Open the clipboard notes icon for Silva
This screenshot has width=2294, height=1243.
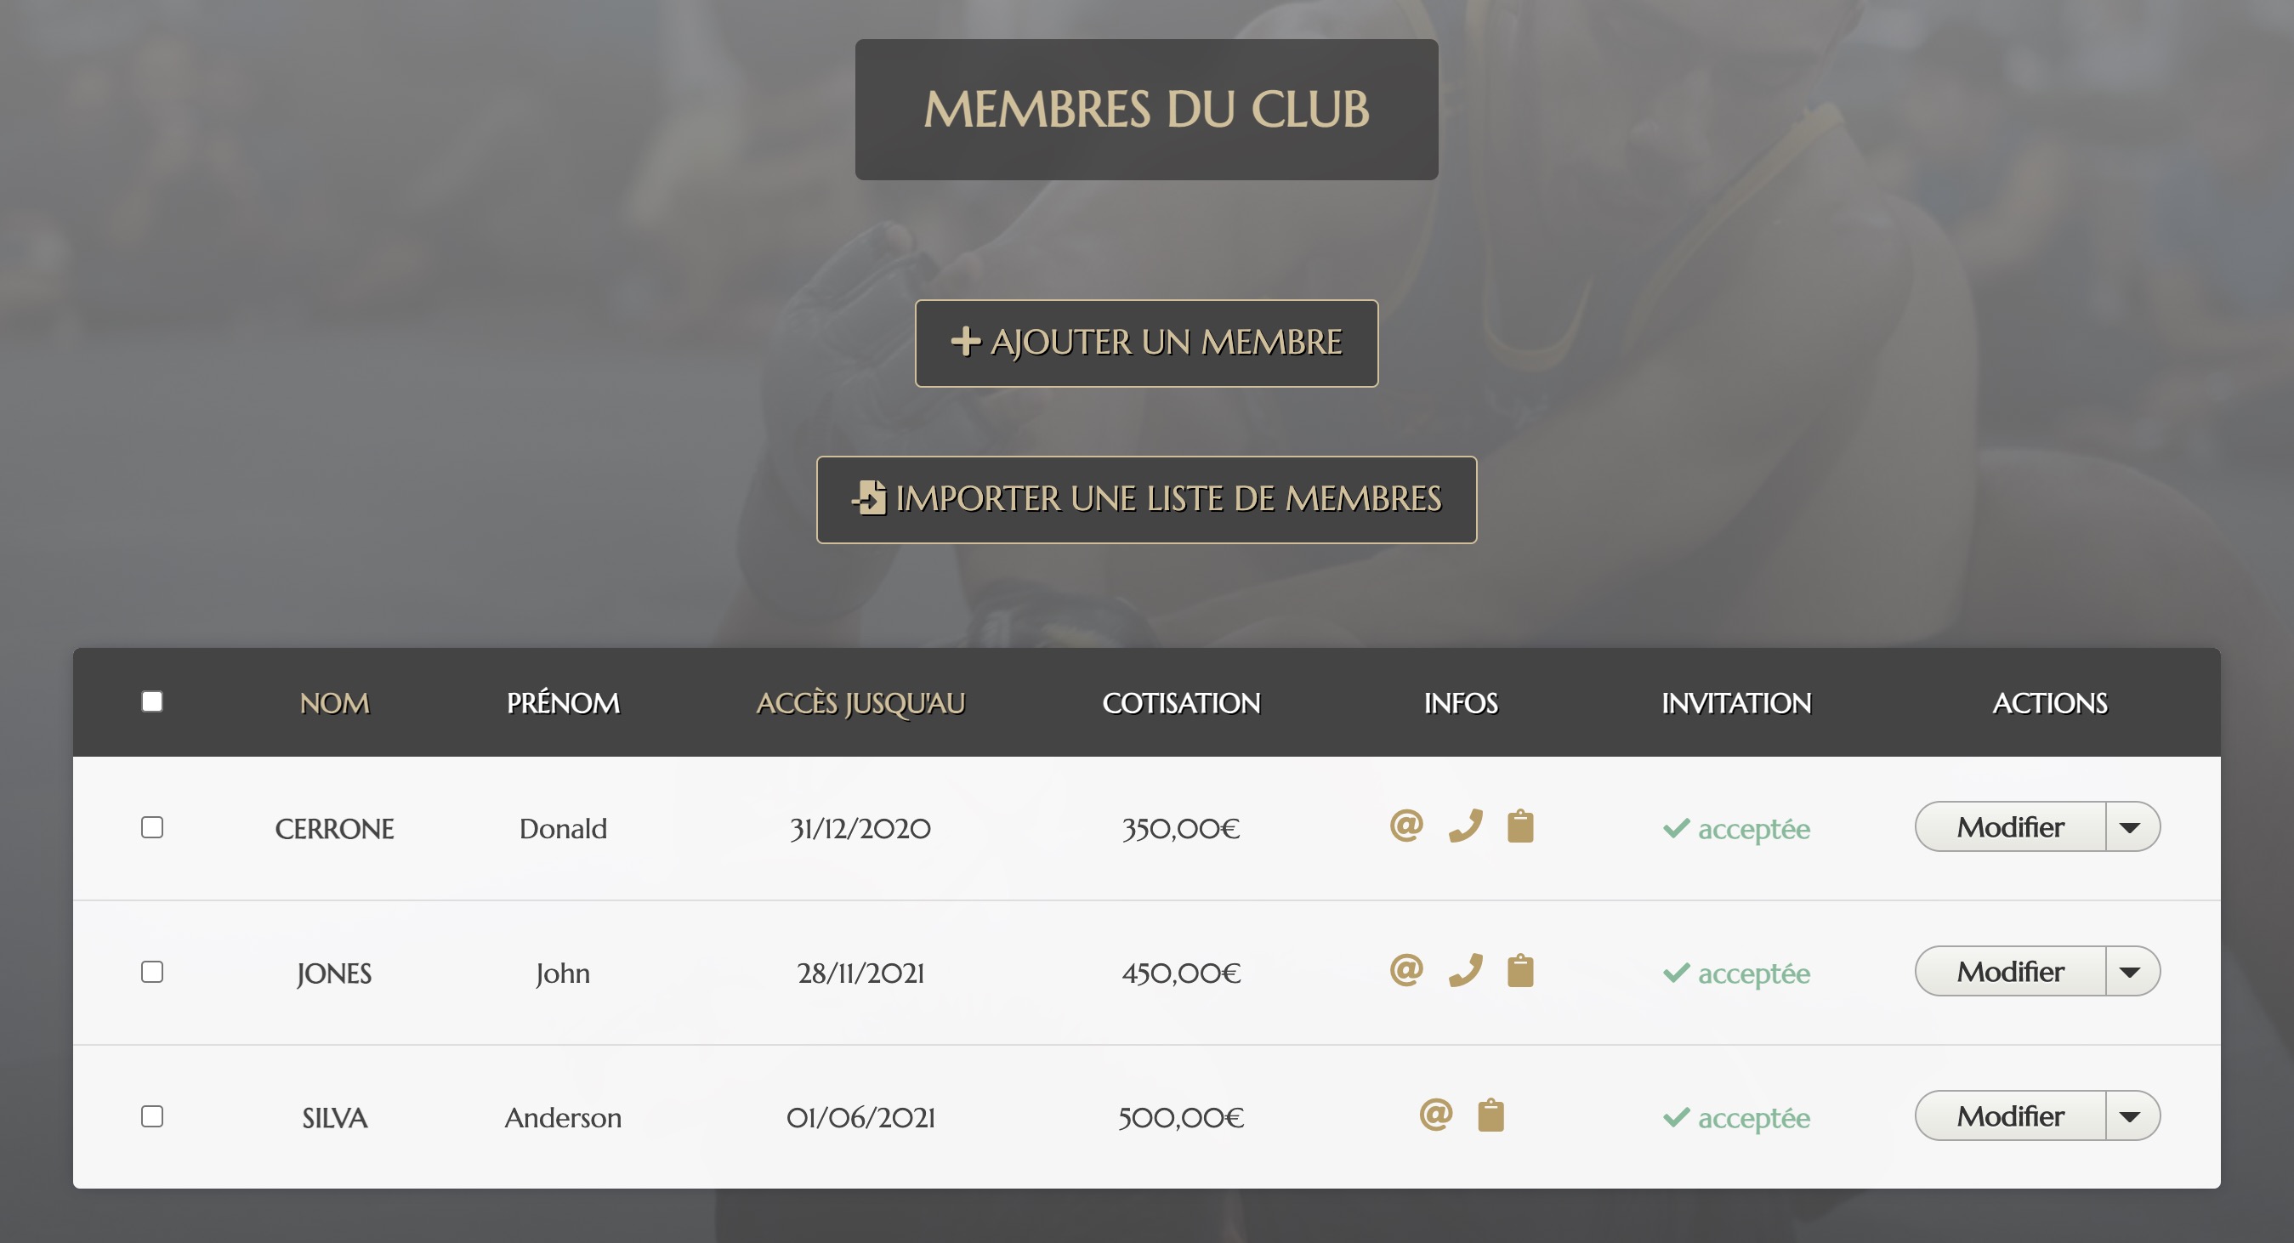1491,1115
